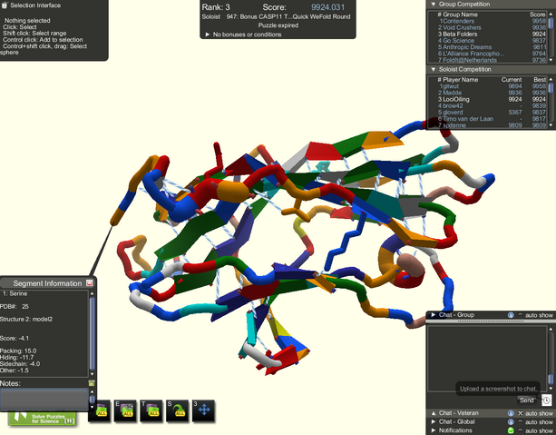Click the green Notifications status icon
Screen dimensions: 556x435
pyautogui.click(x=511, y=430)
